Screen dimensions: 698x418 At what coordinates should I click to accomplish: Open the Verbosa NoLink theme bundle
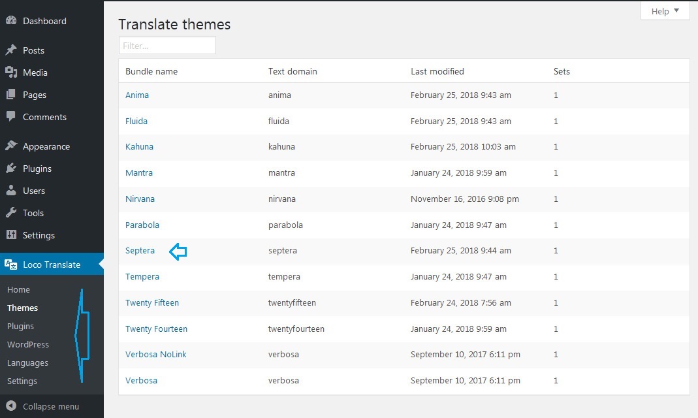click(x=156, y=355)
